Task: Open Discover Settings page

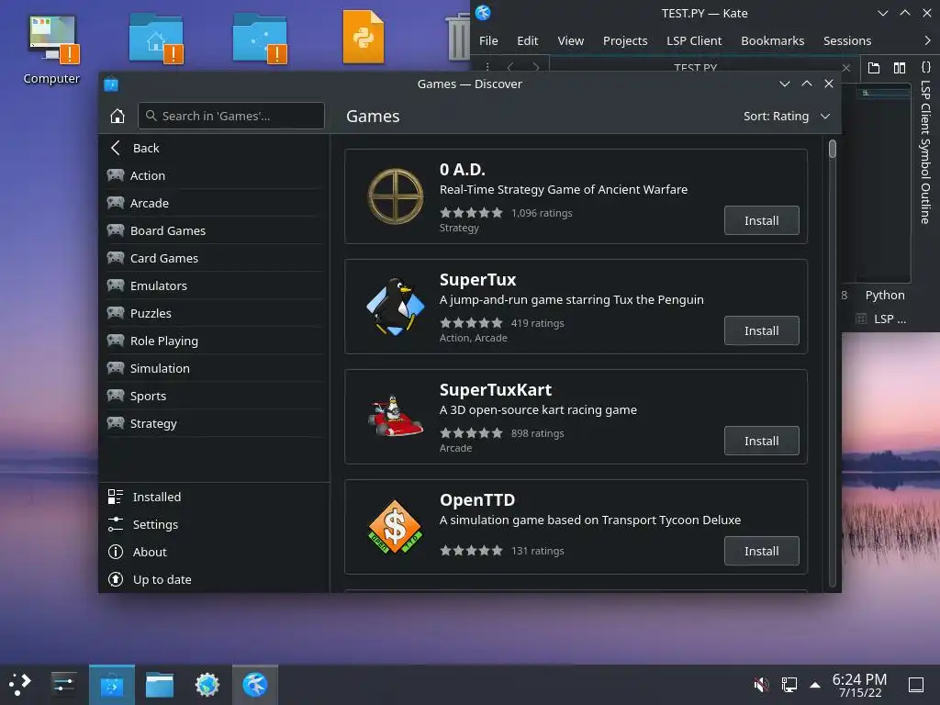Action: coord(214,524)
